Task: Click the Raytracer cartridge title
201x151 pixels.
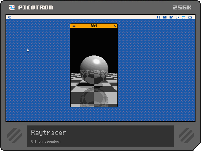Action: pos(49,133)
